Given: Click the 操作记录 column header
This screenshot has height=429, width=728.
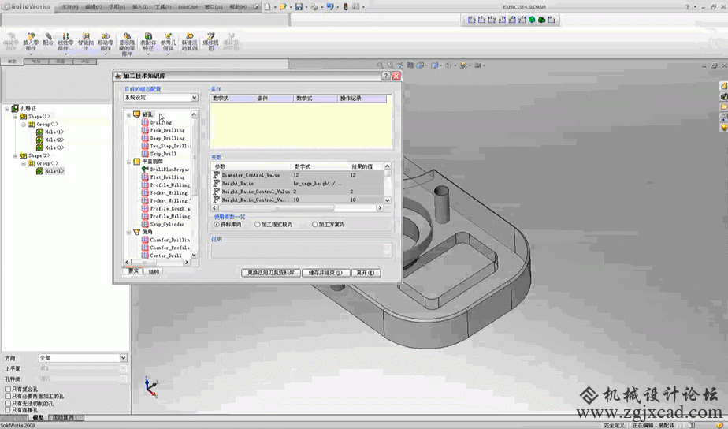Looking at the screenshot, I should click(x=362, y=99).
